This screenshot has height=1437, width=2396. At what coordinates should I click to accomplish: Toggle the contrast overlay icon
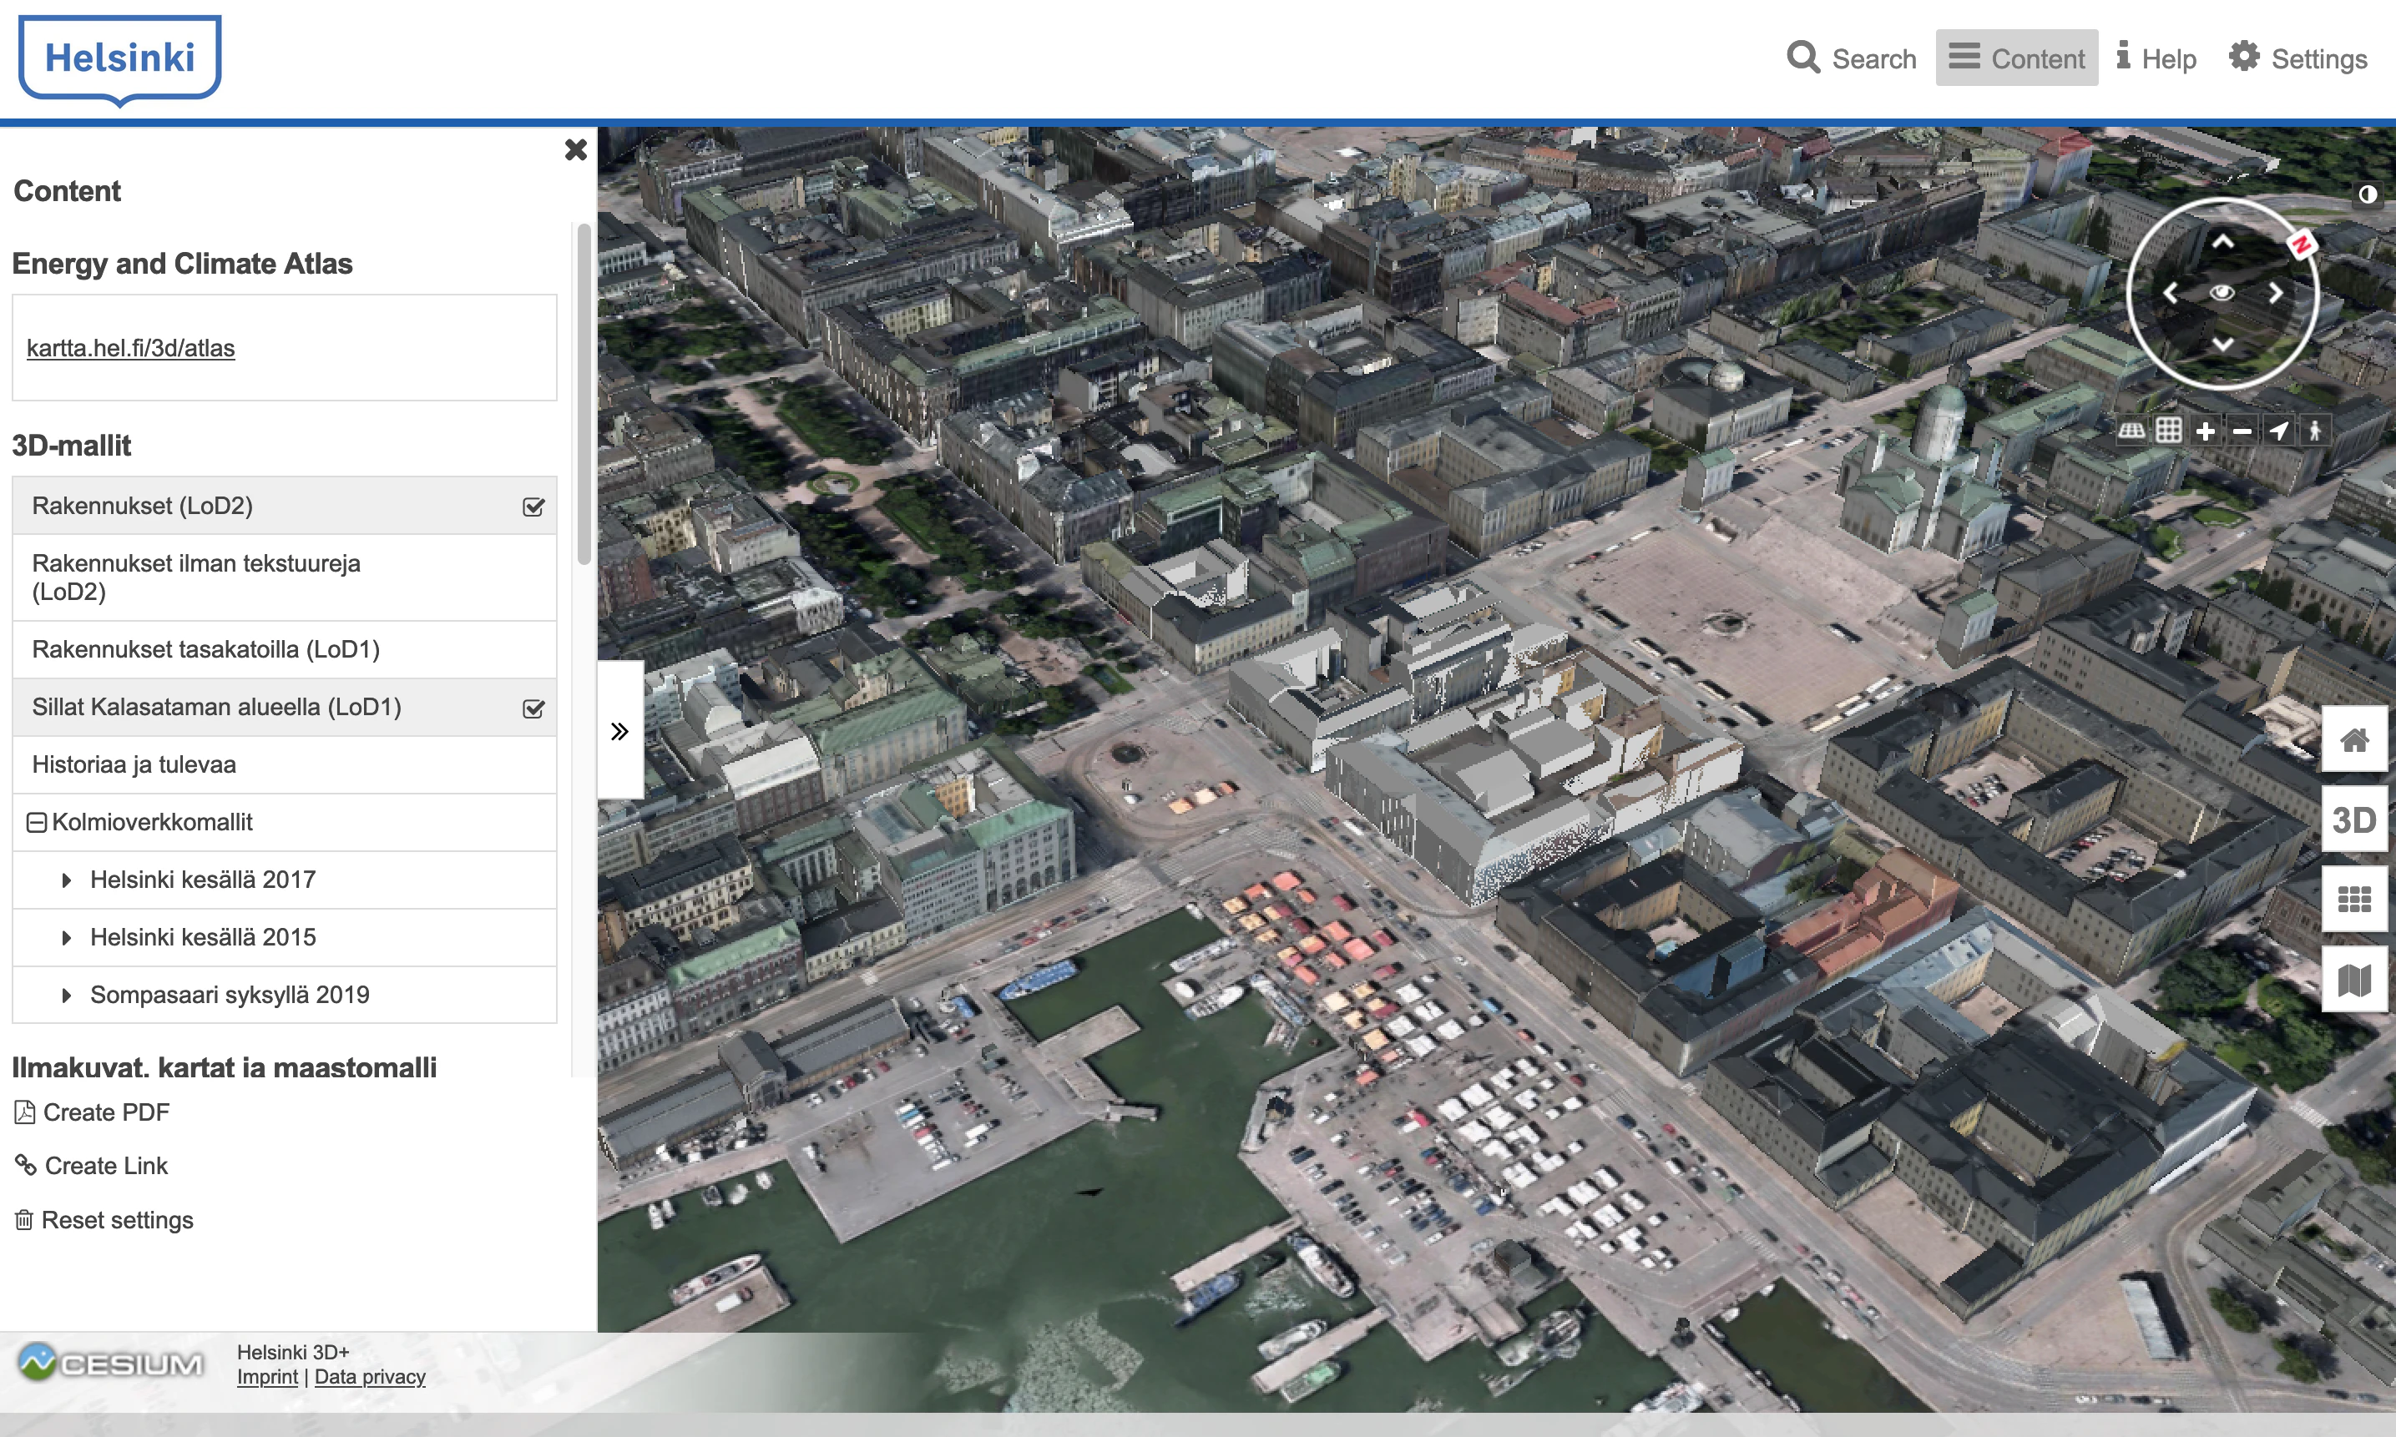point(2367,194)
